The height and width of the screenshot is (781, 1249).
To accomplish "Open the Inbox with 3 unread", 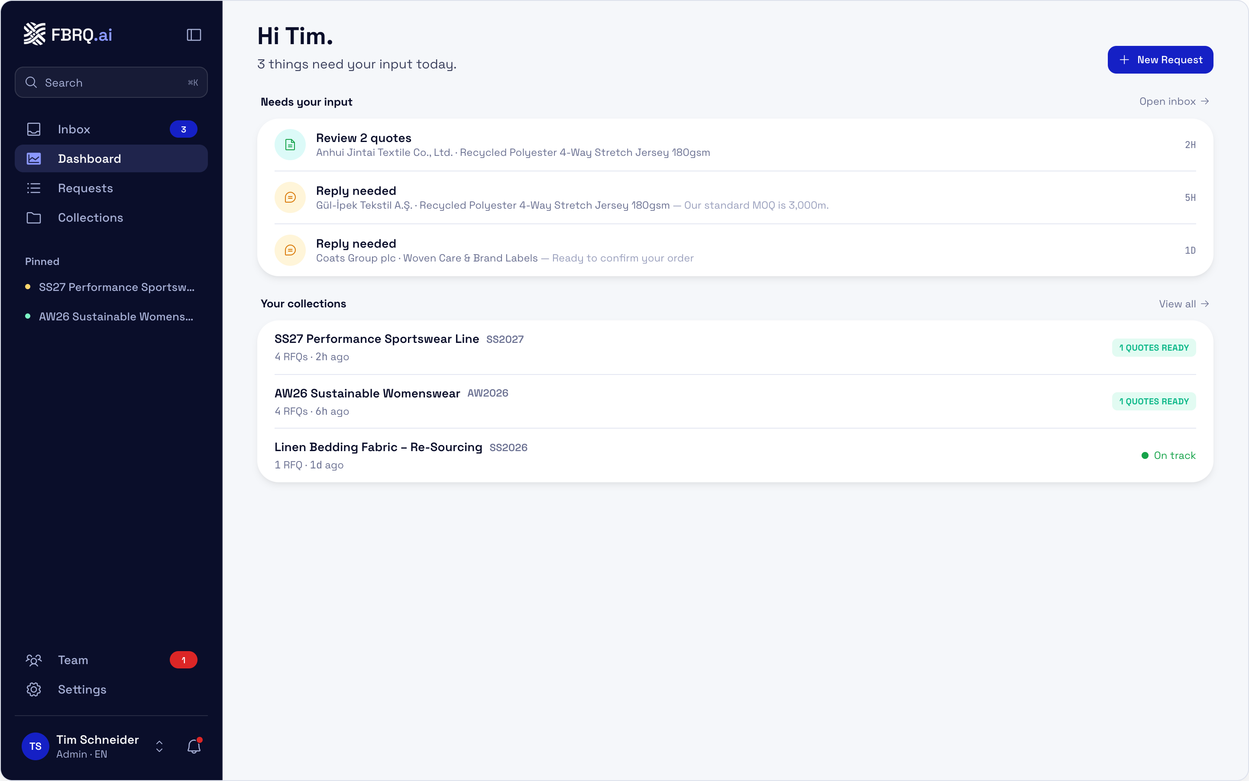I will 111,129.
